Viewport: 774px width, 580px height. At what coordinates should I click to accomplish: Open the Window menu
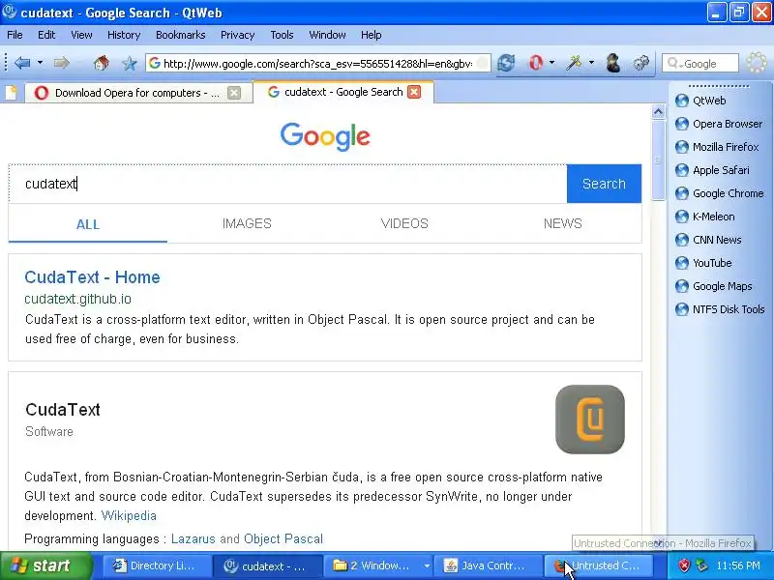click(327, 35)
